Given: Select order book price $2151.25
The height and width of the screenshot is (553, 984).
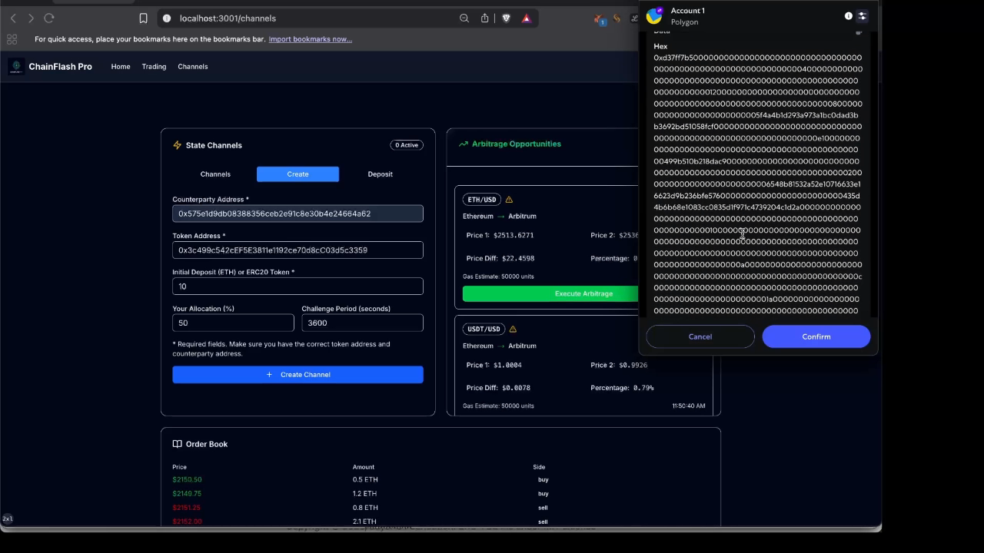Looking at the screenshot, I should pyautogui.click(x=187, y=508).
